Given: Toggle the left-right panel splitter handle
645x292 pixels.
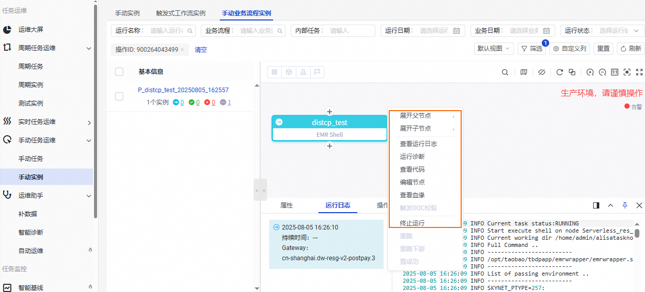Looking at the screenshot, I should tap(260, 190).
